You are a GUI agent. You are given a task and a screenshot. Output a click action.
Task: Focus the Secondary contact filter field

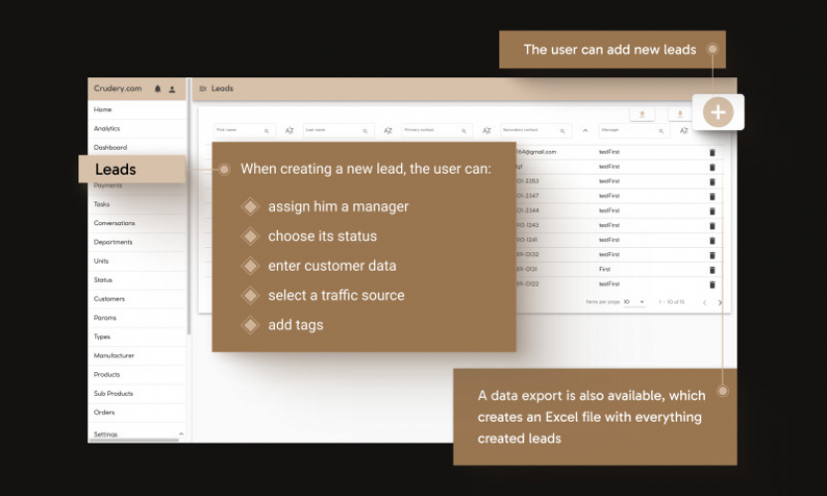point(536,130)
